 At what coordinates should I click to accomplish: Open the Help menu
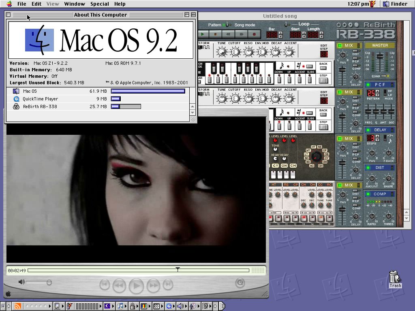(x=120, y=4)
